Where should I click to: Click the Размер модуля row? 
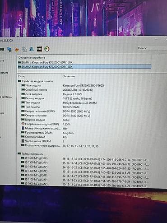(x=57, y=98)
